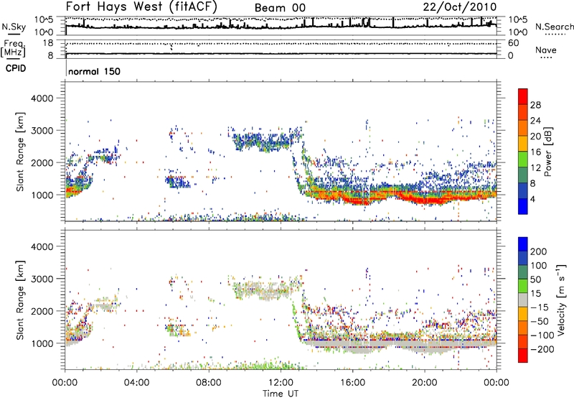The width and height of the screenshot is (574, 398).
Task: Click the 'Slant Range [km]' label of power panel
Action: click(x=20, y=152)
